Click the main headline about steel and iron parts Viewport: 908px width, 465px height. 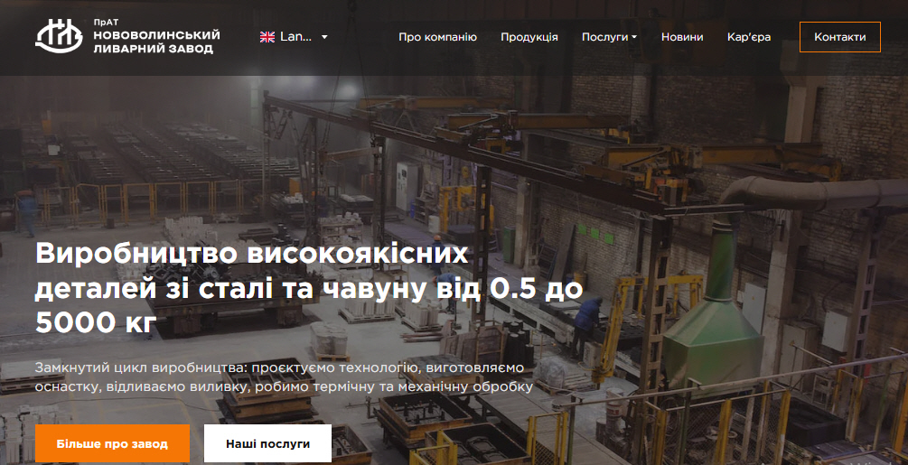307,287
